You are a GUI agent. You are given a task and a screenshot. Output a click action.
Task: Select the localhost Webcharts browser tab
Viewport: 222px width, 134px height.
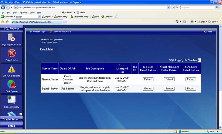pyautogui.click(x=37, y=22)
